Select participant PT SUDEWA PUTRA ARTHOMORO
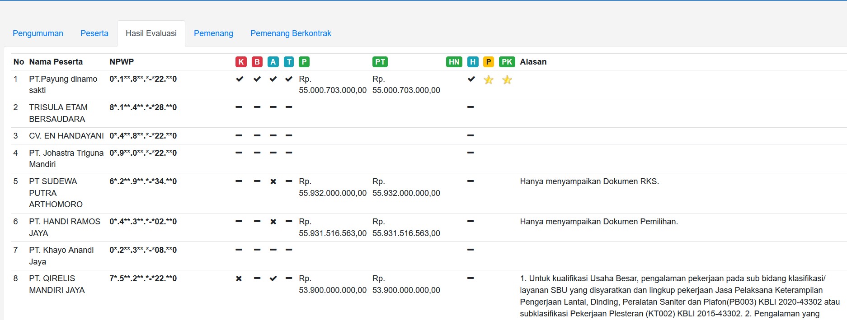 56,193
